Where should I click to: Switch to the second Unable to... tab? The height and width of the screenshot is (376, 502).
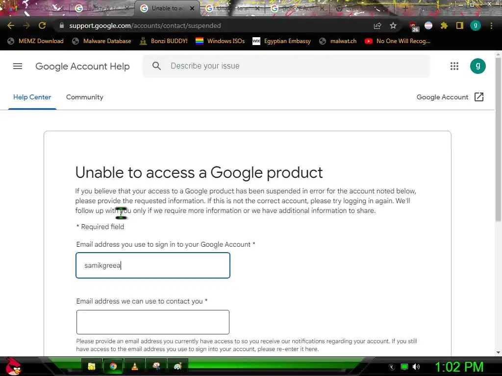[231, 8]
